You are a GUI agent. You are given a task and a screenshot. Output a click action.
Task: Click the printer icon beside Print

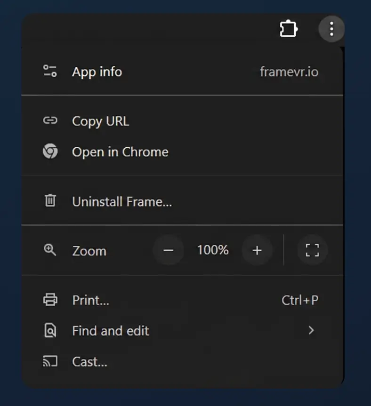[50, 300]
